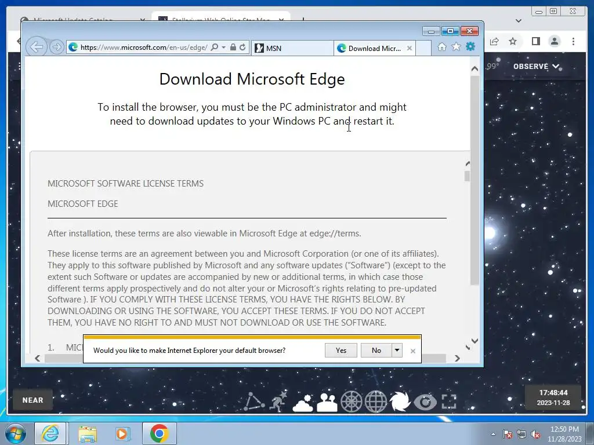Image resolution: width=594 pixels, height=445 pixels.
Task: Toggle landscape in Stellarium toolbar
Action: [327, 403]
